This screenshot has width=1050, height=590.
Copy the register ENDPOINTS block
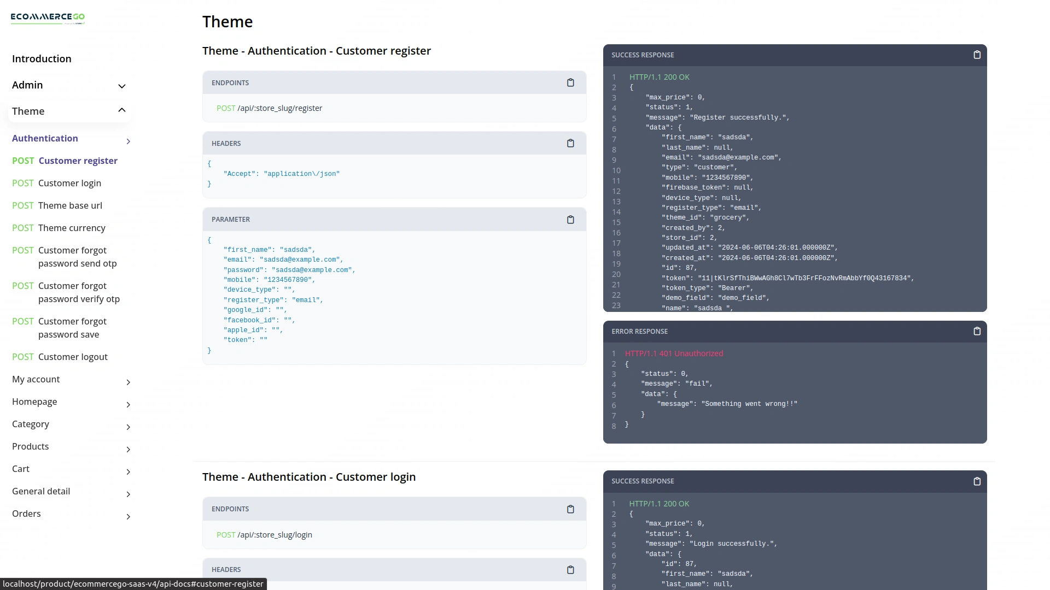[x=570, y=82]
